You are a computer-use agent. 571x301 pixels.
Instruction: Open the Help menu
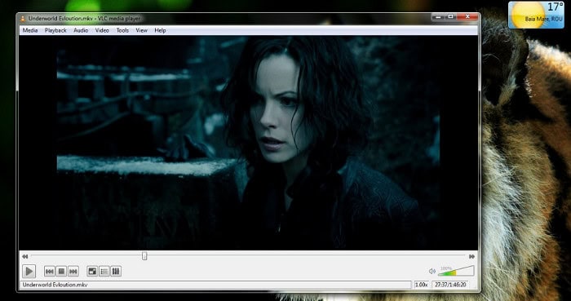[160, 30]
